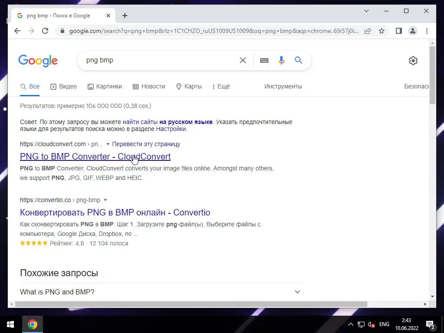Click the vertical scrollbar thumb
Image resolution: width=444 pixels, height=333 pixels.
432,75
